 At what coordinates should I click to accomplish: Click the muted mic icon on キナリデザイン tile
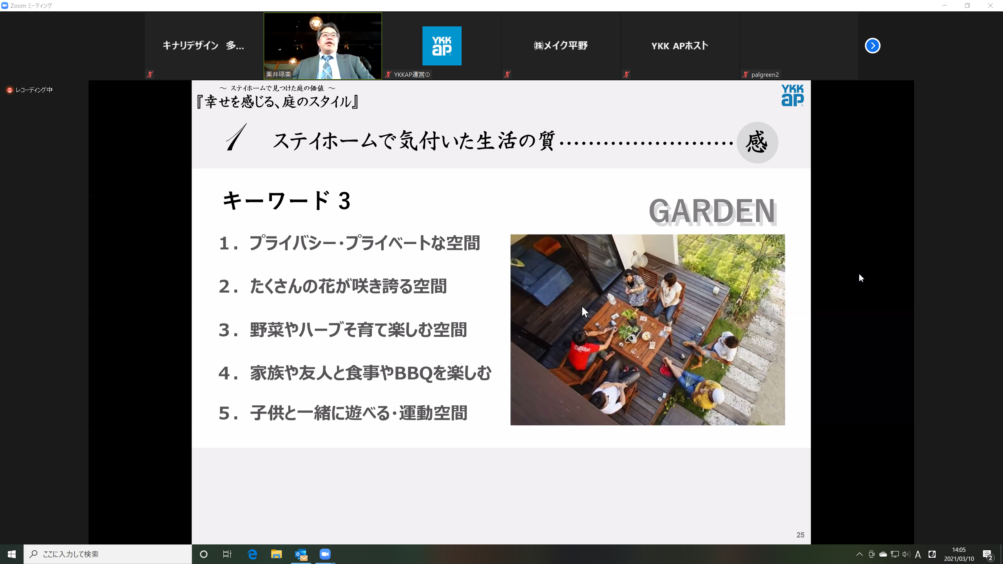[150, 74]
